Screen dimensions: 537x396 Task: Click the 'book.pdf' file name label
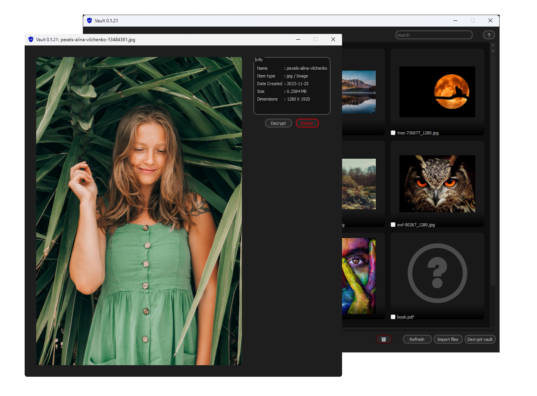click(x=406, y=317)
